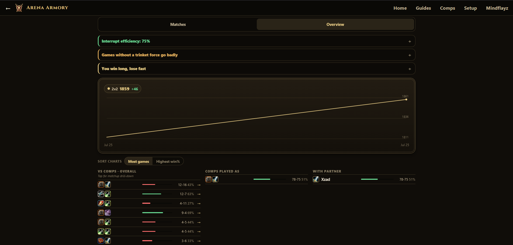
Task: Select the Most games sort option
Action: pos(138,161)
